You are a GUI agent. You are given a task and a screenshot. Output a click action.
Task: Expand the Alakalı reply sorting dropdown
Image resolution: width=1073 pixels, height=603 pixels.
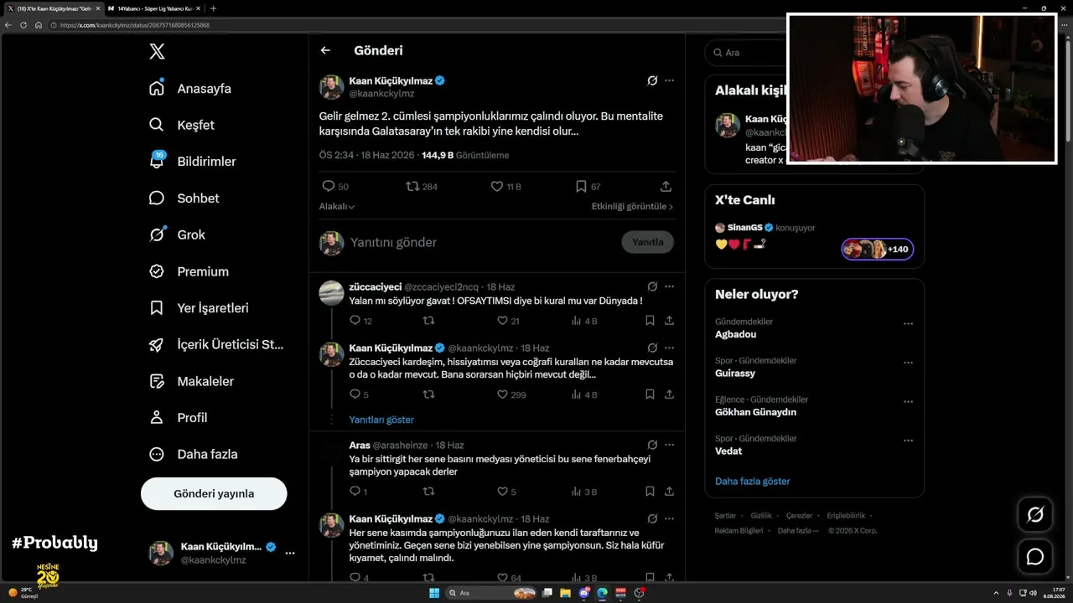[337, 206]
